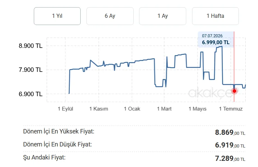
Task: Click the lowest price value 6.919,00 TL
Action: (x=230, y=145)
